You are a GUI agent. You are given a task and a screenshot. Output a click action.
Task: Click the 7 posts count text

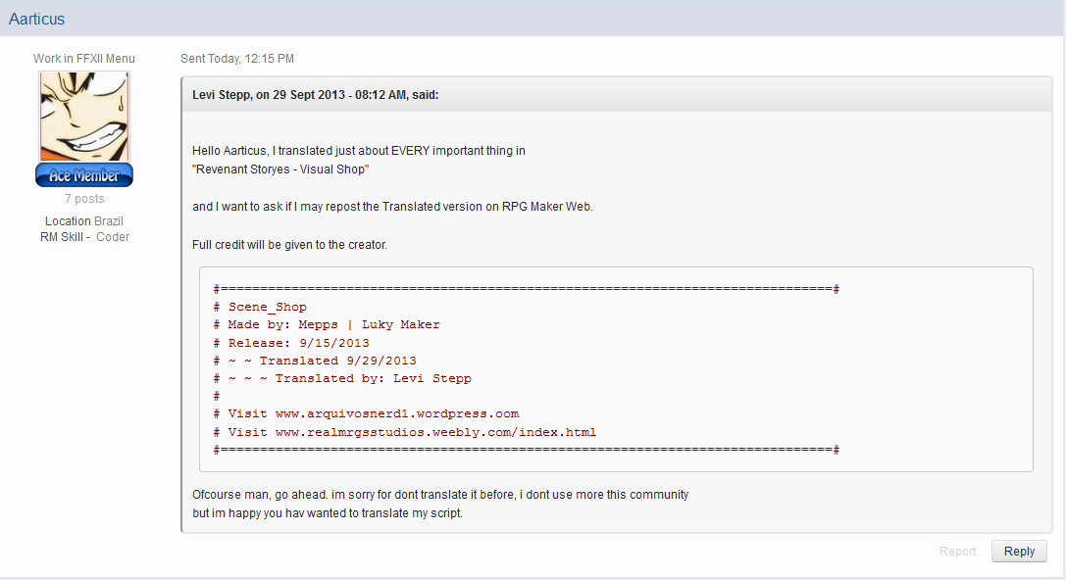coord(84,198)
